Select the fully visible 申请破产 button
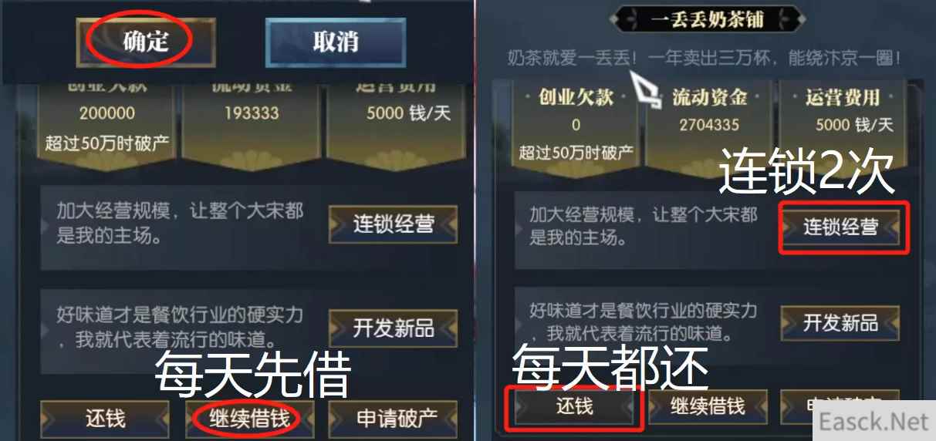 pyautogui.click(x=397, y=419)
